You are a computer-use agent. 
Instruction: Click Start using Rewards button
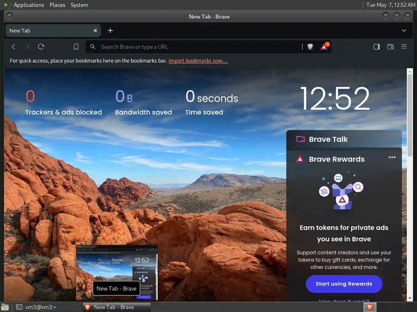(344, 284)
